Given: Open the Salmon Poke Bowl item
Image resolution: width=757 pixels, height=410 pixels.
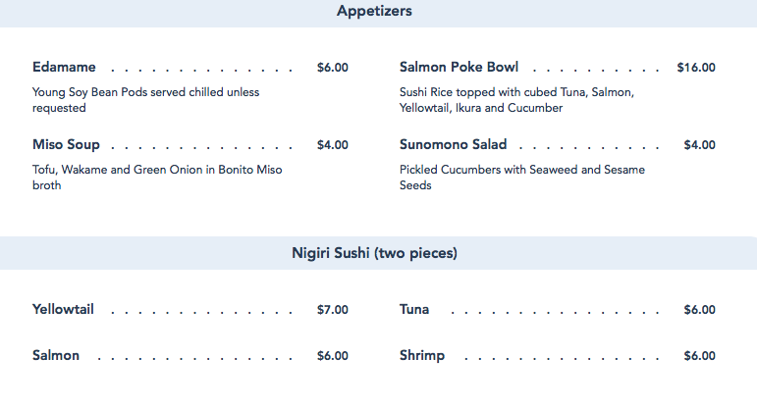Looking at the screenshot, I should point(459,67).
